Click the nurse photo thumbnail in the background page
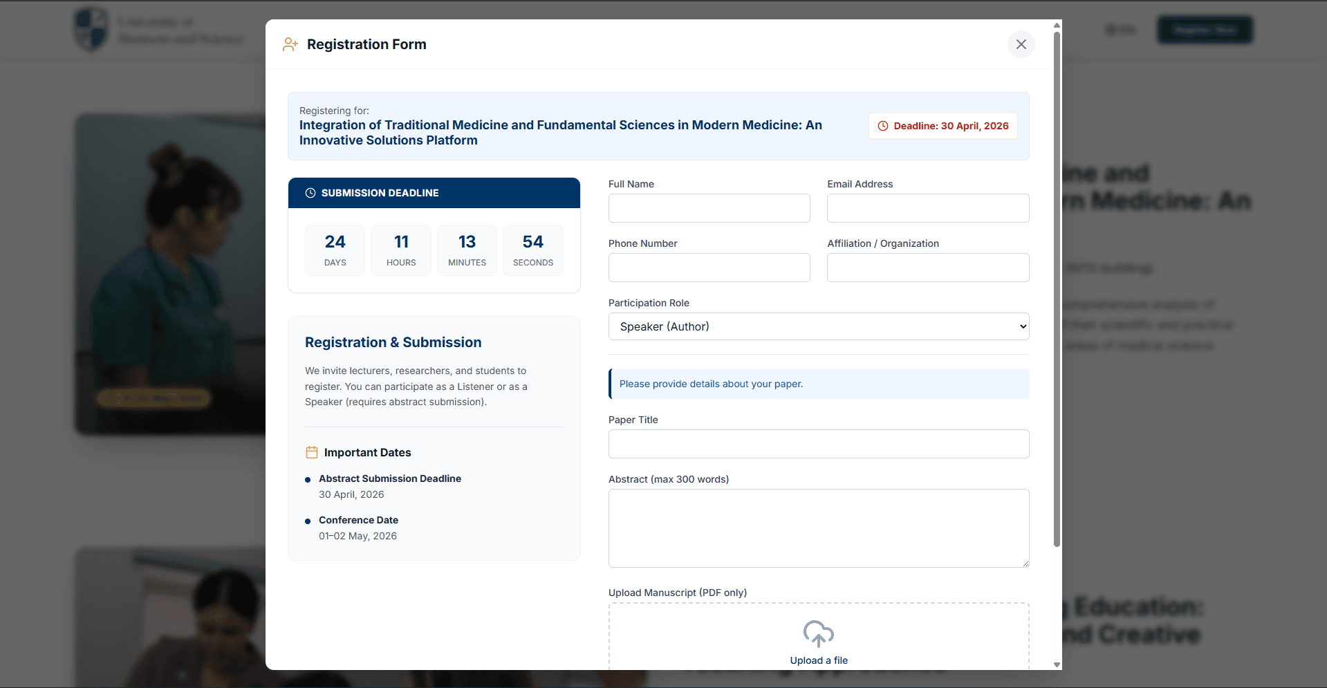Screen dimensions: 1327x688 (170, 275)
